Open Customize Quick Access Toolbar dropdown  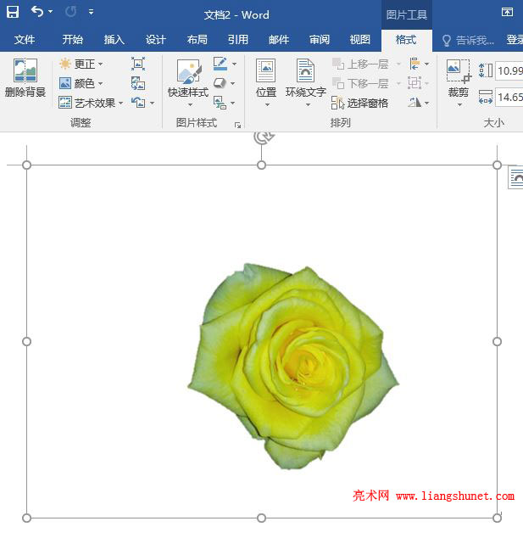[x=91, y=12]
